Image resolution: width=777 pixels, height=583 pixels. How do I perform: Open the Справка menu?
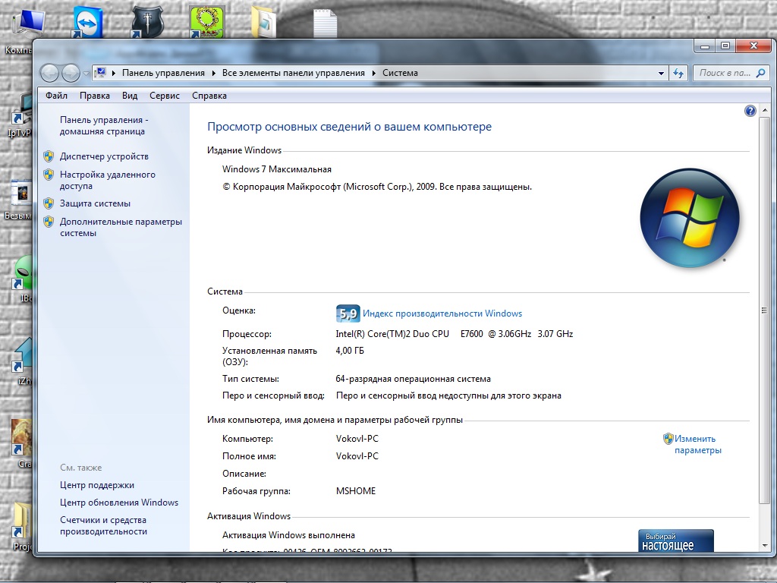209,96
